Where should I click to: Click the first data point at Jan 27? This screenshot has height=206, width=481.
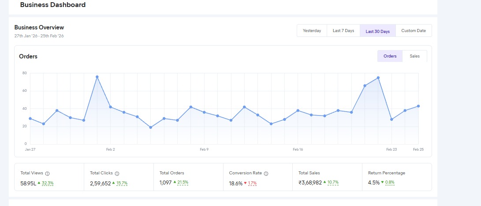[x=30, y=119]
